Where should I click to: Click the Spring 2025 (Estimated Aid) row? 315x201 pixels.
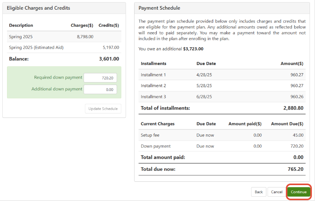pos(64,47)
